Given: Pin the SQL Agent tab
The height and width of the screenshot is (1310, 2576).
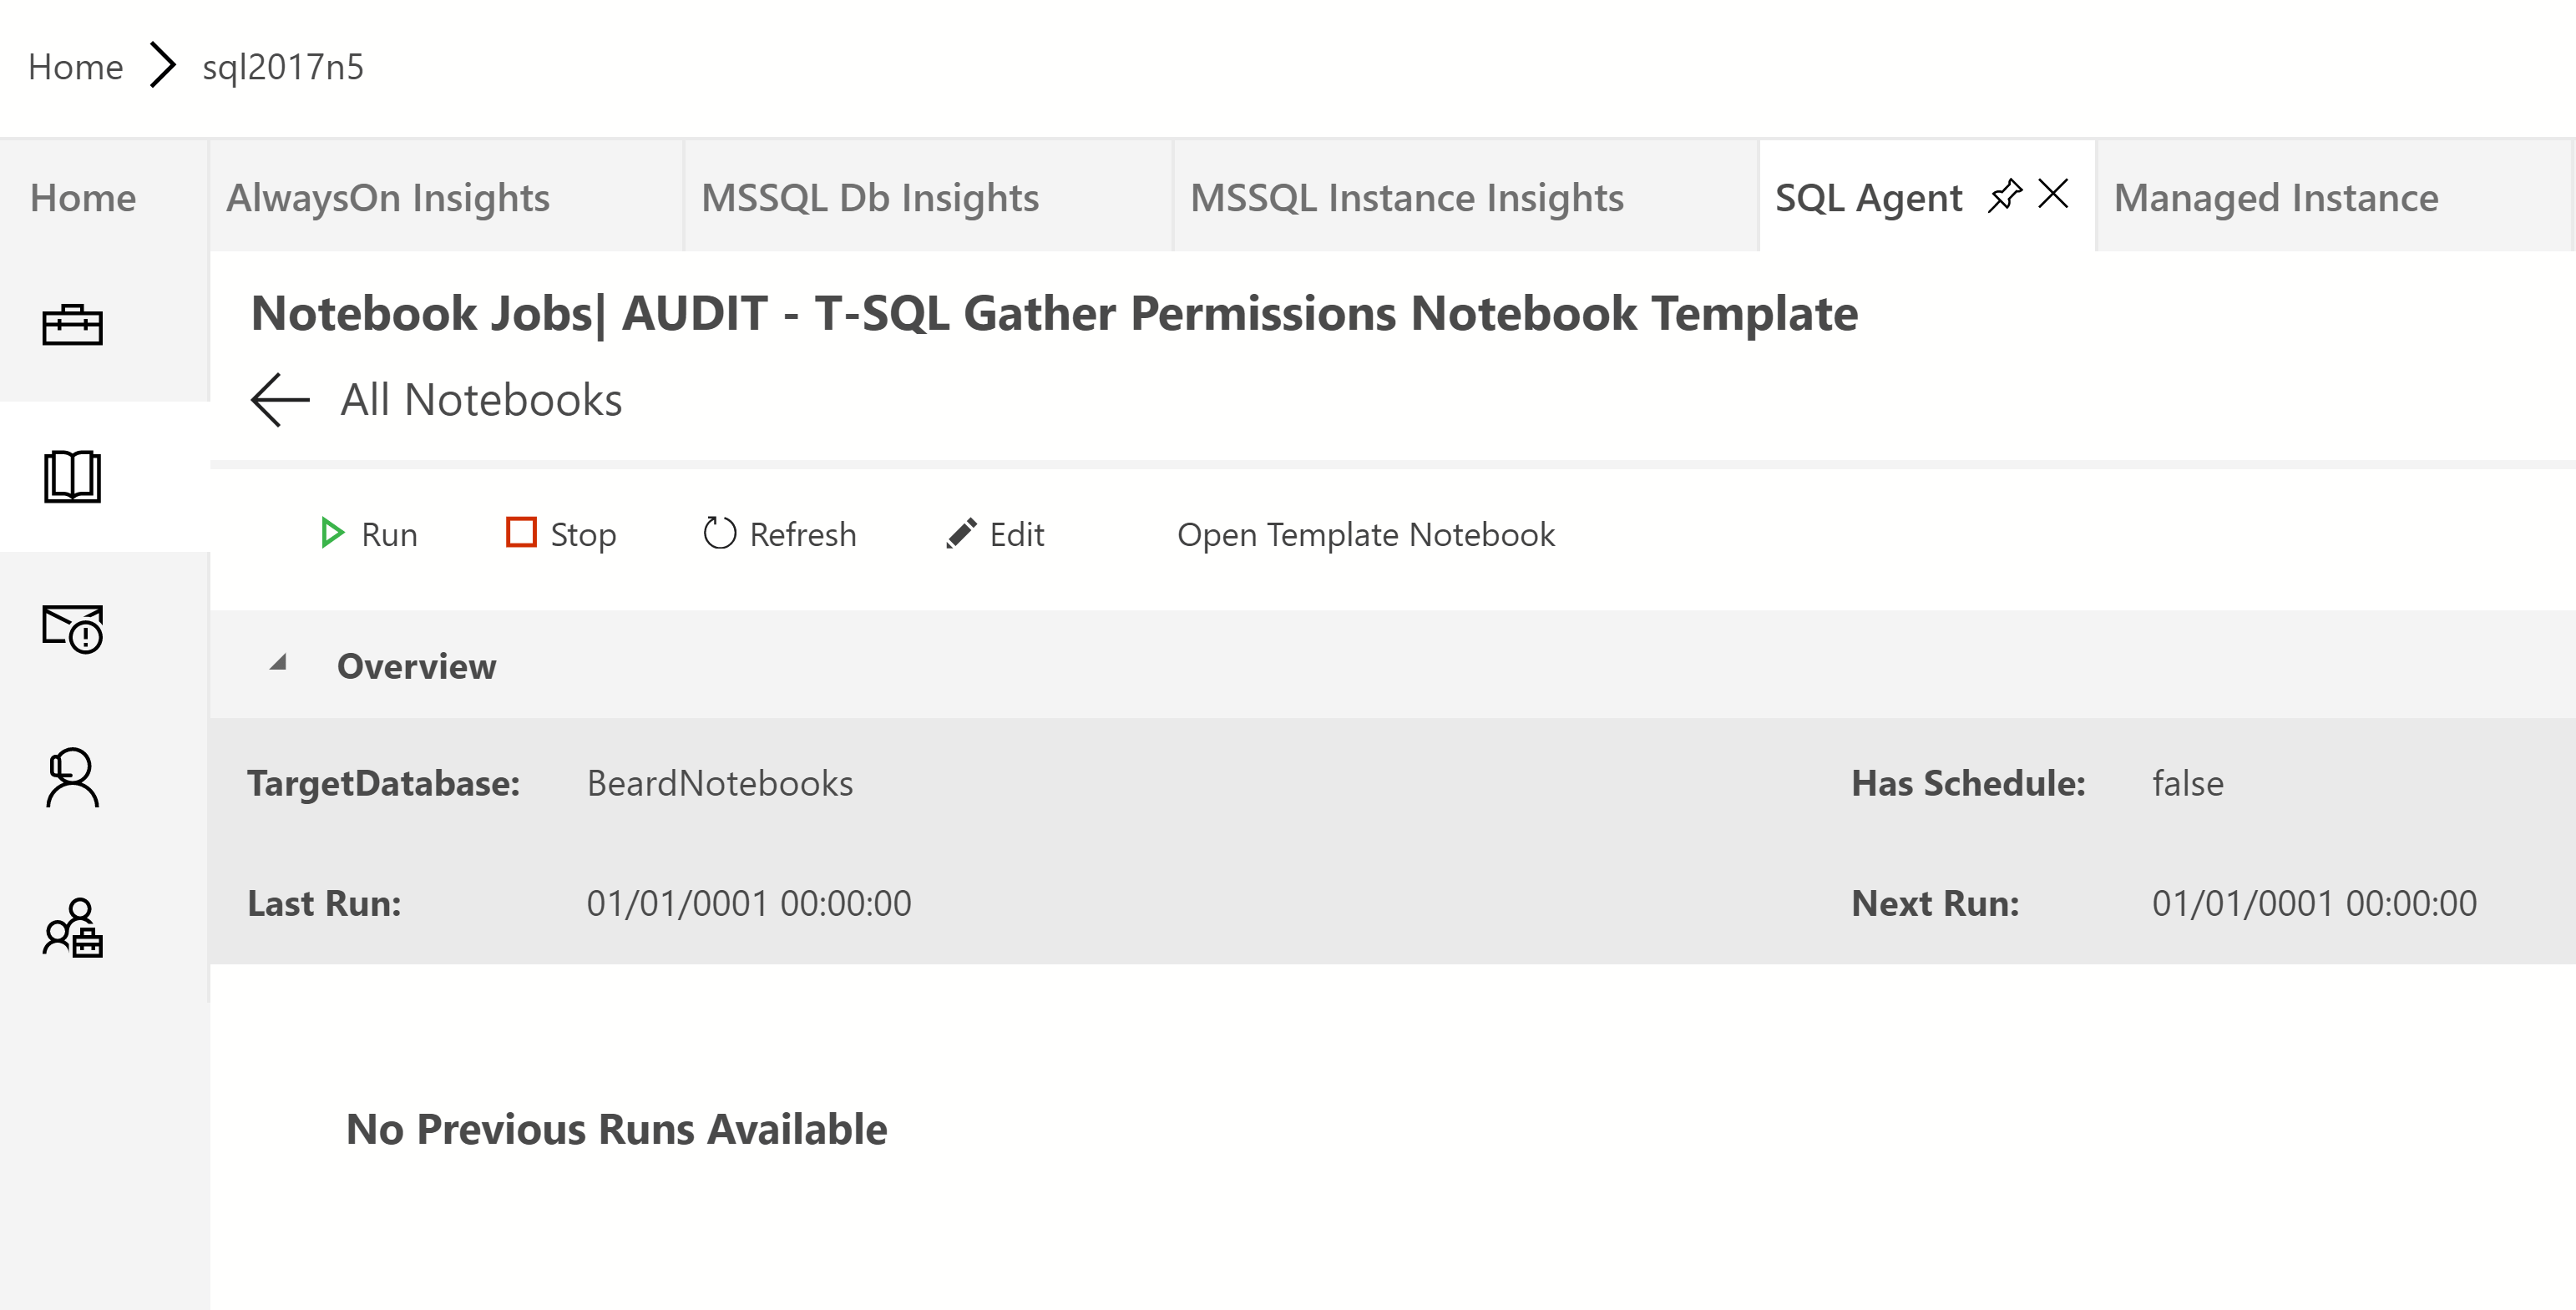Looking at the screenshot, I should [2004, 195].
